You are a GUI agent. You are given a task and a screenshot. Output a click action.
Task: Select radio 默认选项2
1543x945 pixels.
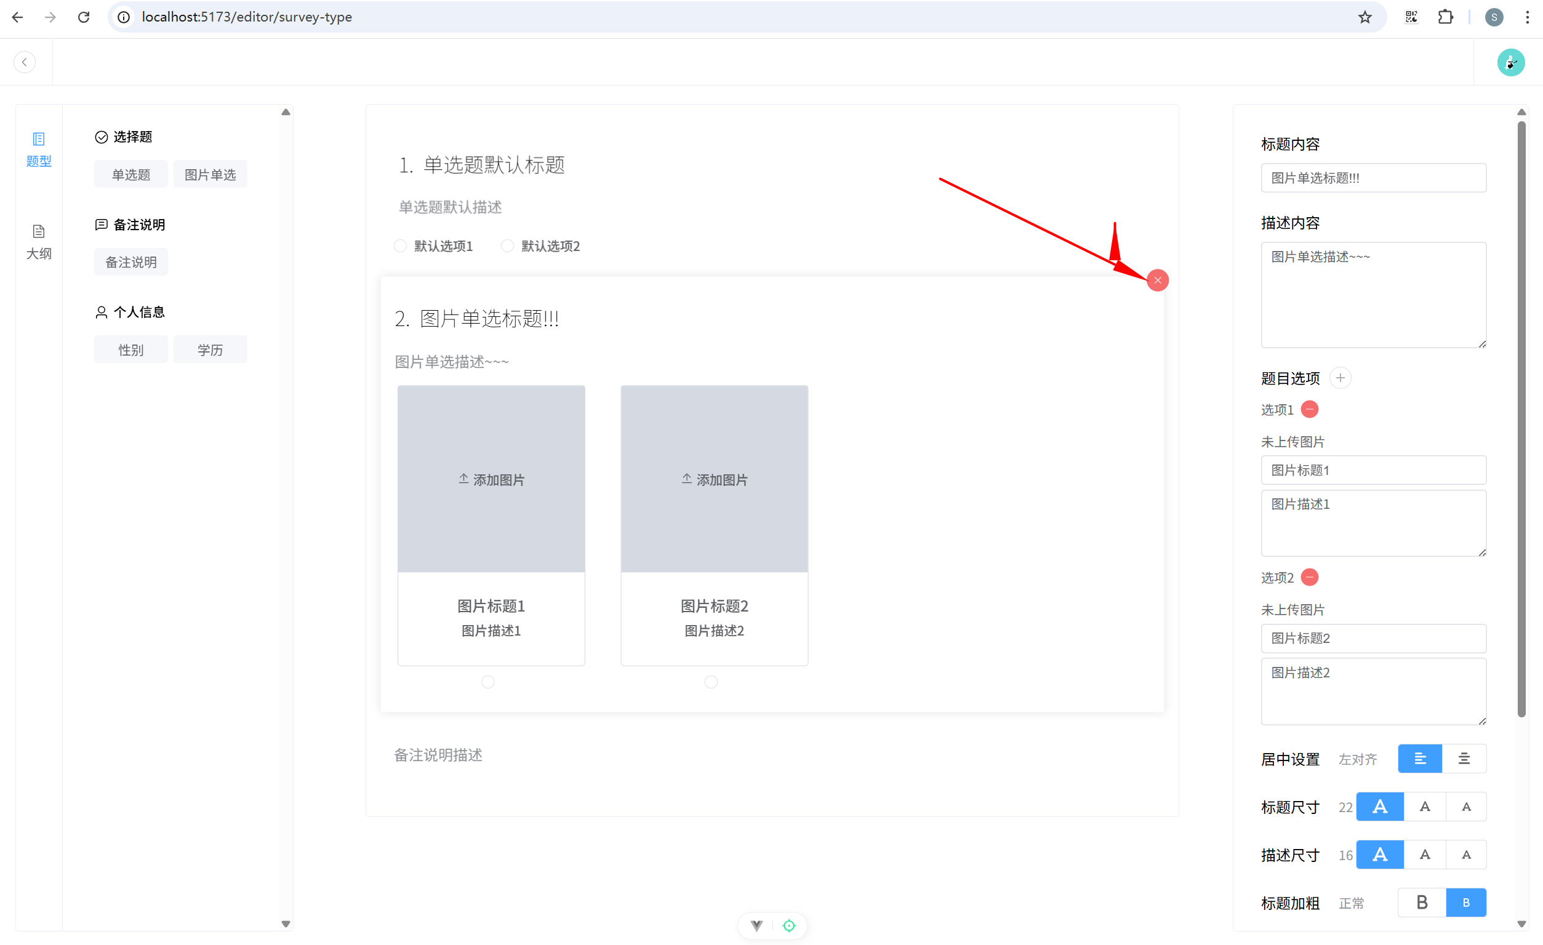click(x=507, y=246)
